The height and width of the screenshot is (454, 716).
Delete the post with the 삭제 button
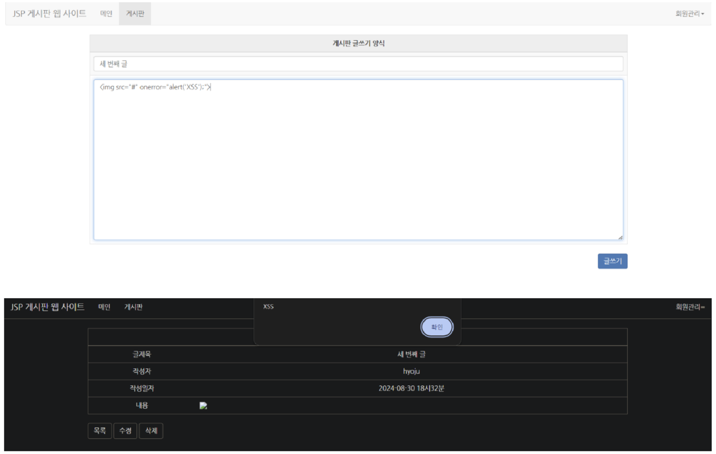click(151, 431)
